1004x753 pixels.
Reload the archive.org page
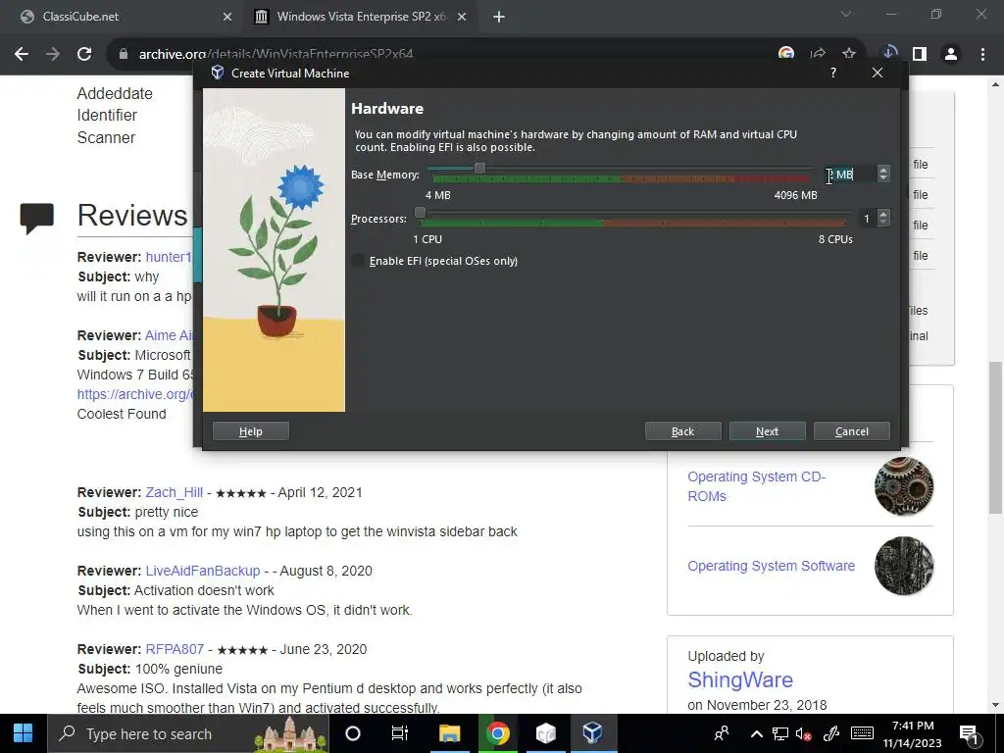click(x=84, y=55)
